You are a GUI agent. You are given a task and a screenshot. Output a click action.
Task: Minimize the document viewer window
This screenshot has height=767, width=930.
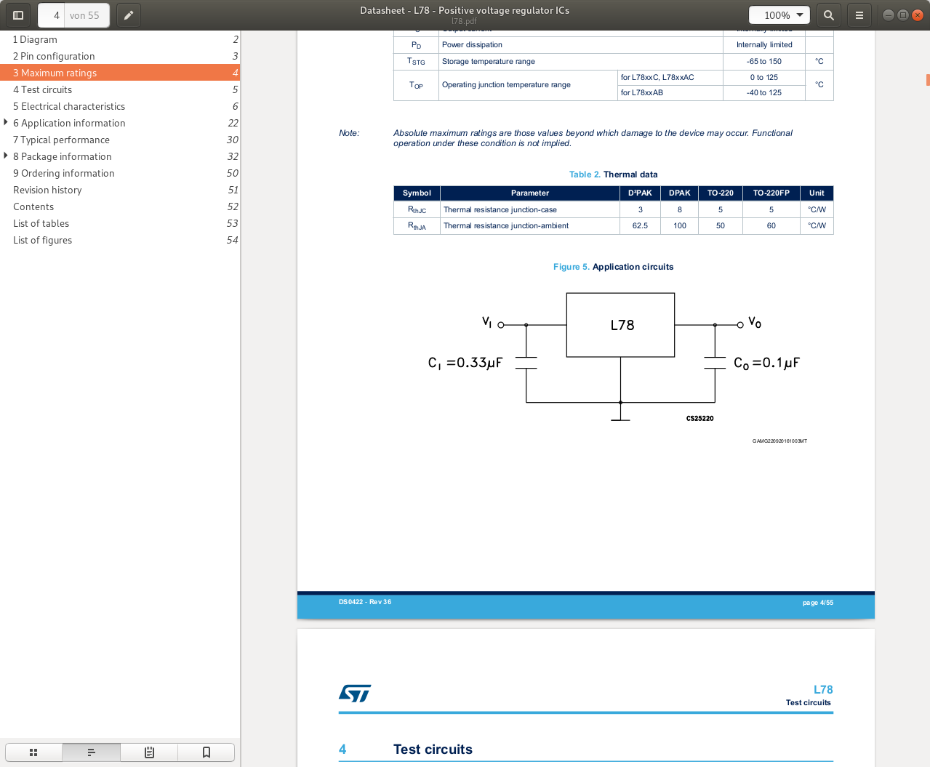888,15
